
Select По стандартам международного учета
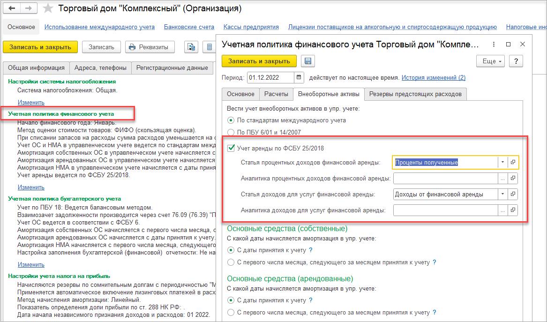tap(231, 120)
